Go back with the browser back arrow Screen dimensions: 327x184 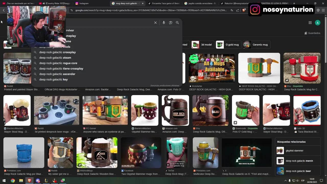[4, 10]
